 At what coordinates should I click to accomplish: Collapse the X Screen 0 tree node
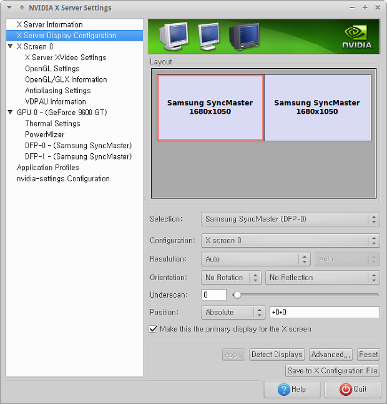pyautogui.click(x=10, y=46)
